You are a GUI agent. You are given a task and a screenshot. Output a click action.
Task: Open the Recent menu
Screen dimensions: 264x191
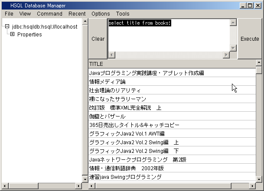pyautogui.click(x=77, y=13)
